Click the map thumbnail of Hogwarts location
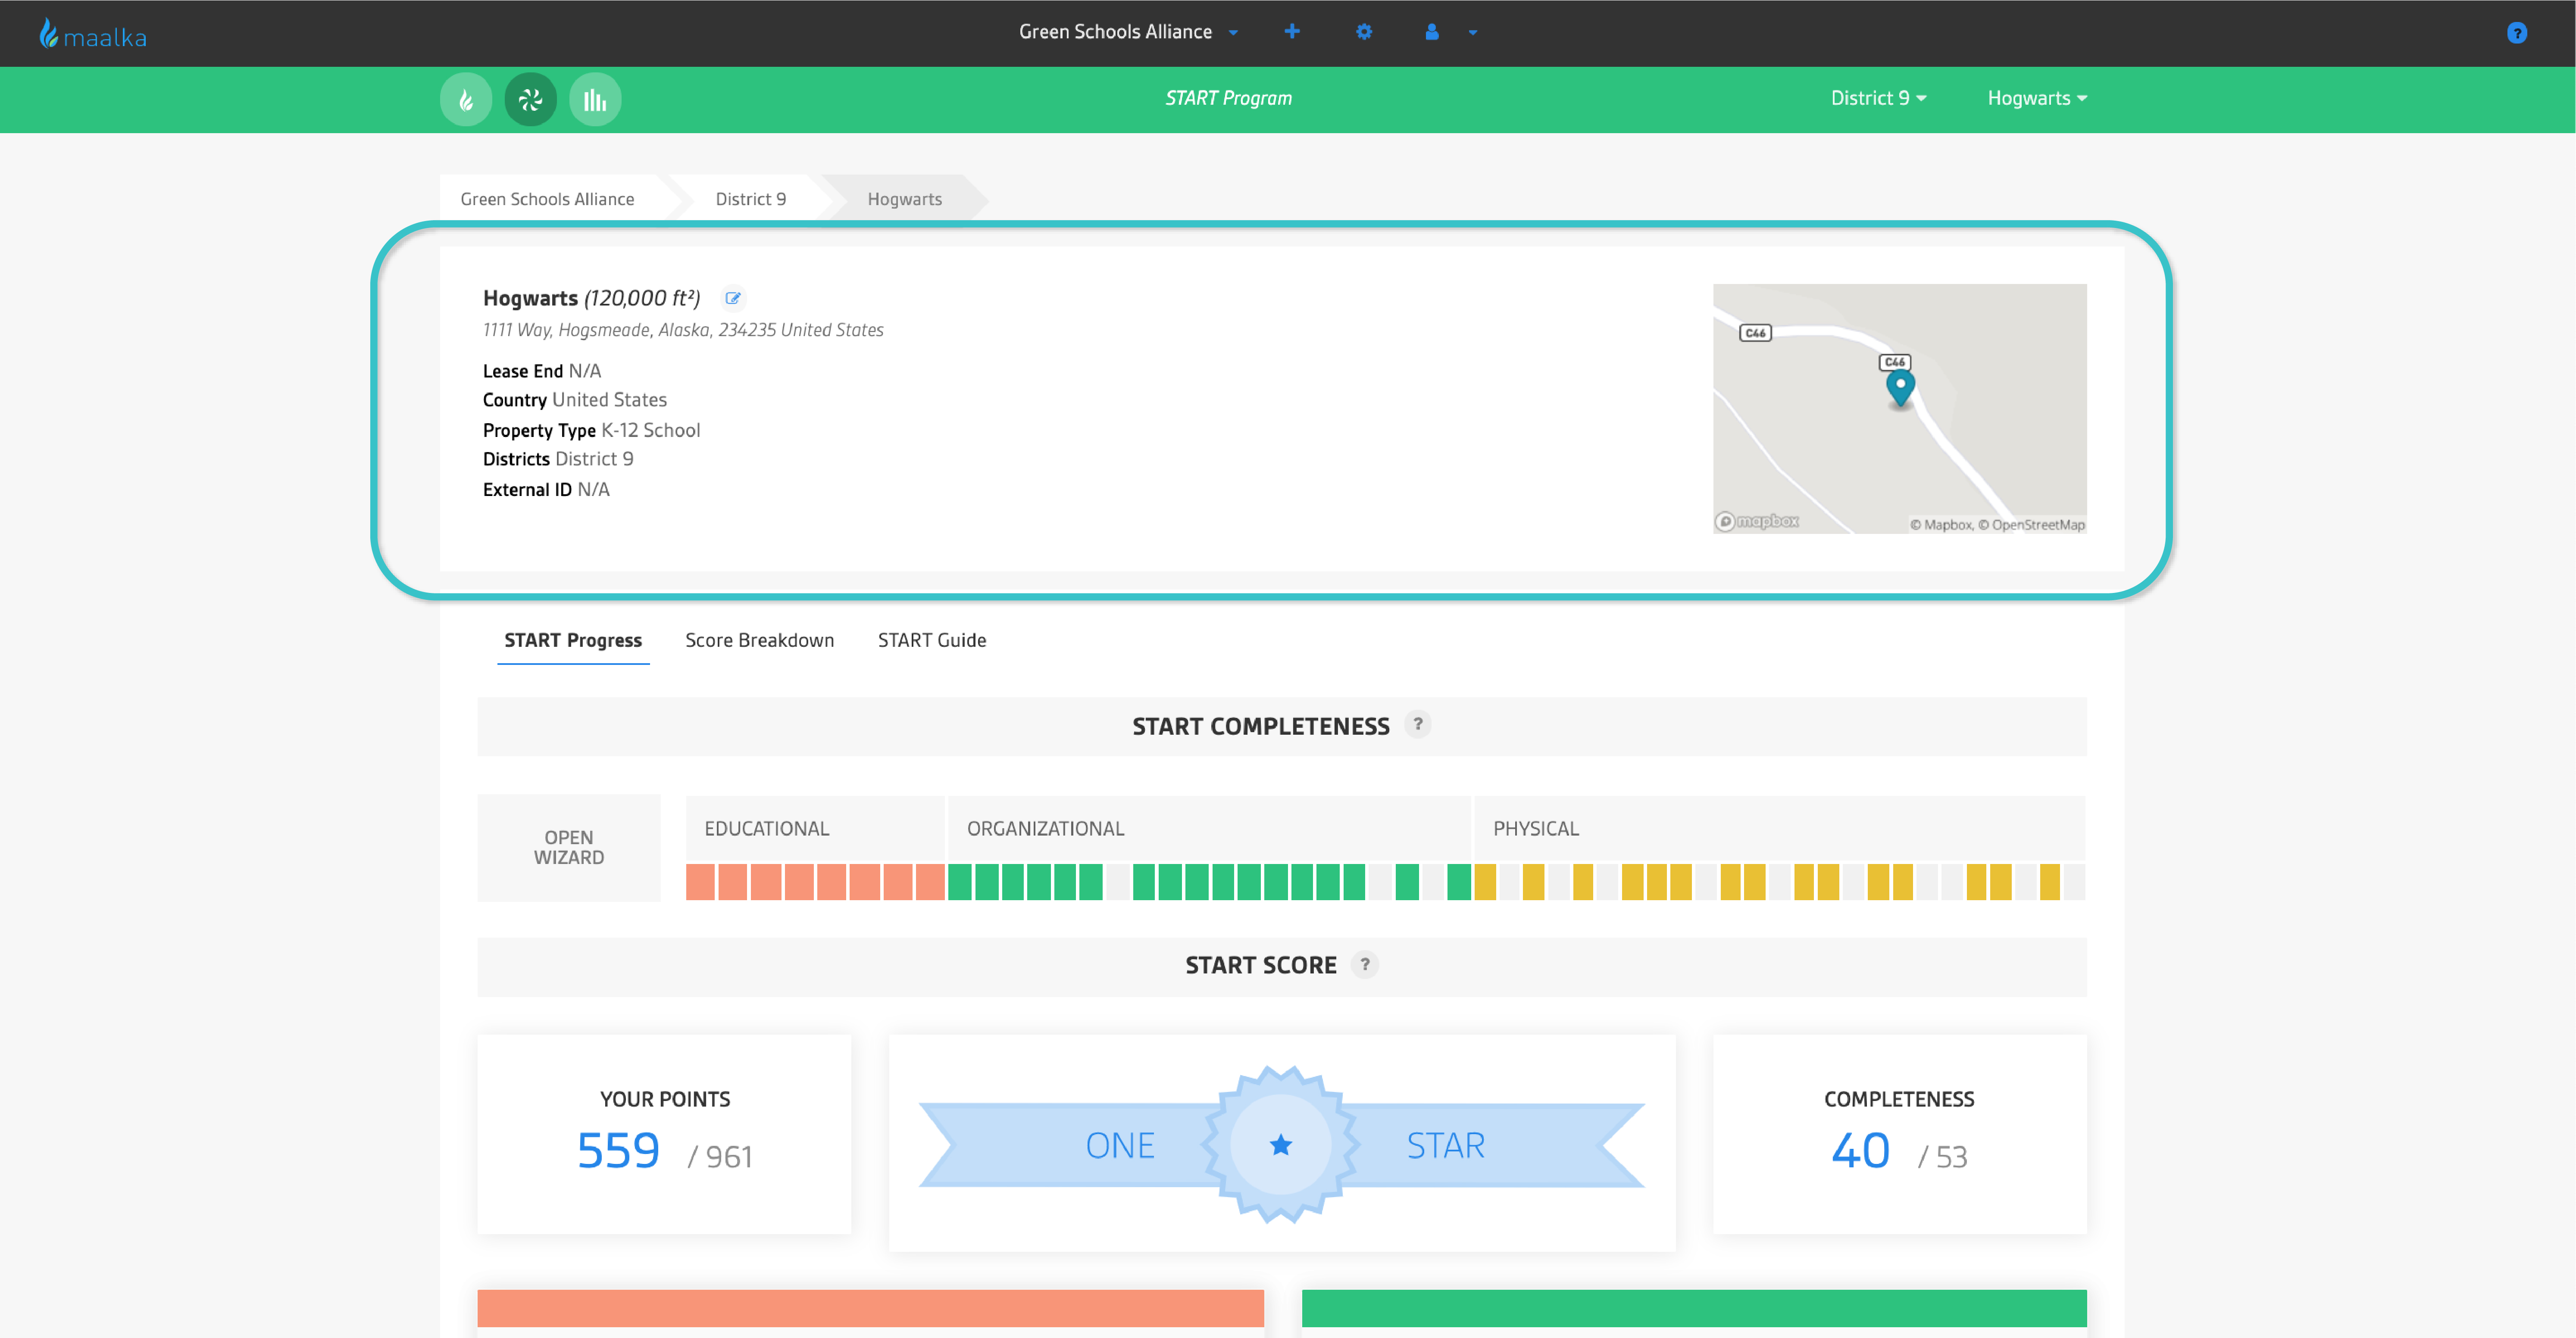Viewport: 2576px width, 1338px height. [1900, 409]
